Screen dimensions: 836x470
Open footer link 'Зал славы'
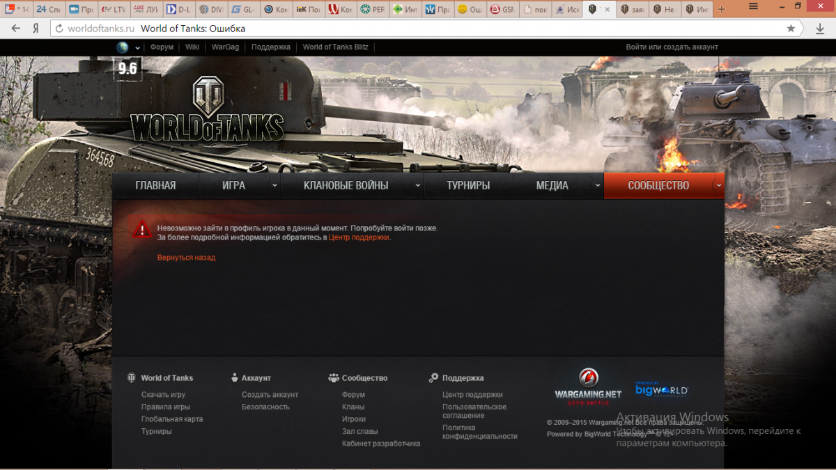point(360,432)
